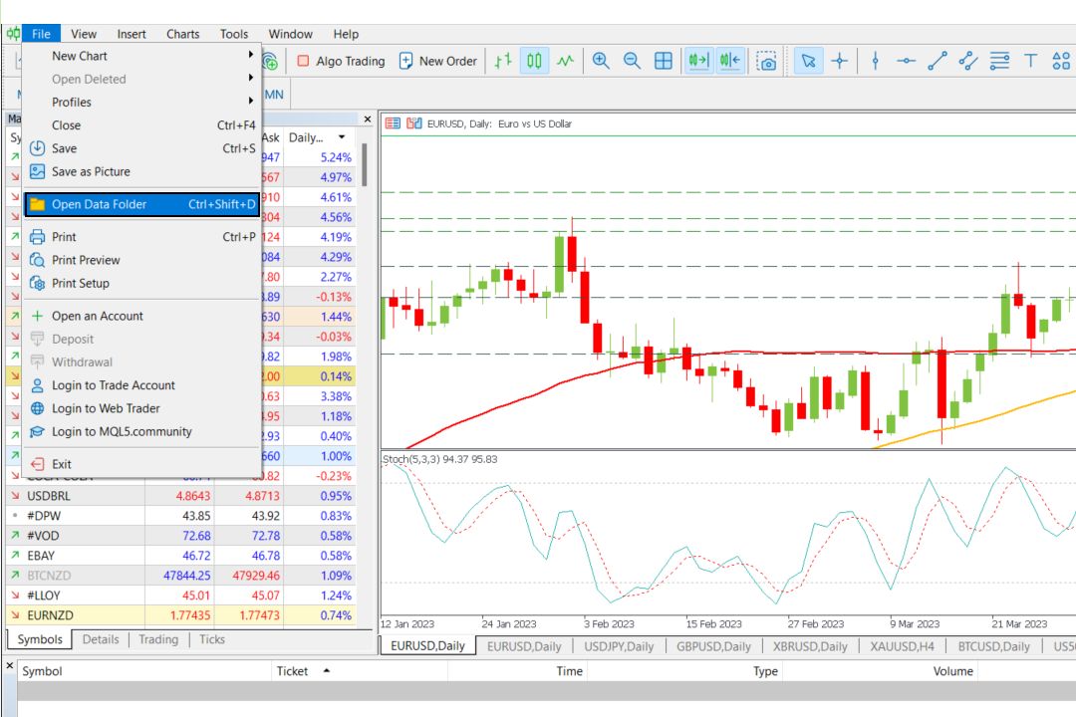The height and width of the screenshot is (717, 1076).
Task: Switch to Trading tab in Market Watch
Action: pos(158,639)
